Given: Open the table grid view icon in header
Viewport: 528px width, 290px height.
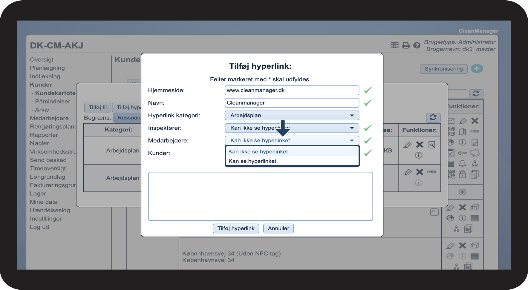Looking at the screenshot, I should 394,45.
